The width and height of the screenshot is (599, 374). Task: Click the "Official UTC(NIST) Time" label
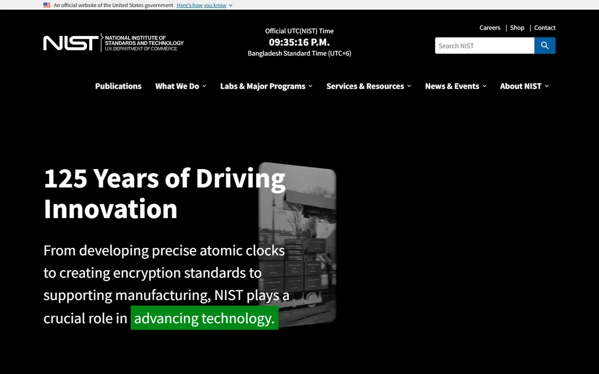(299, 31)
